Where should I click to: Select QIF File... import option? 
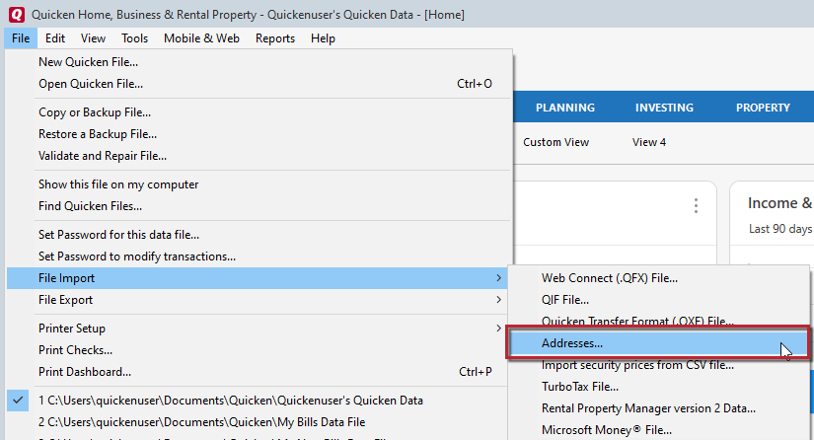(x=659, y=300)
